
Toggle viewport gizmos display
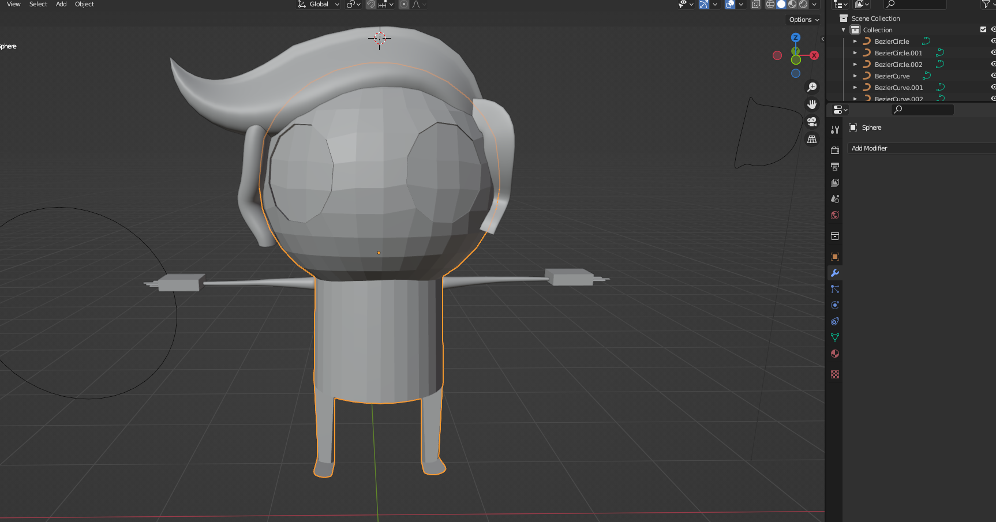[704, 4]
